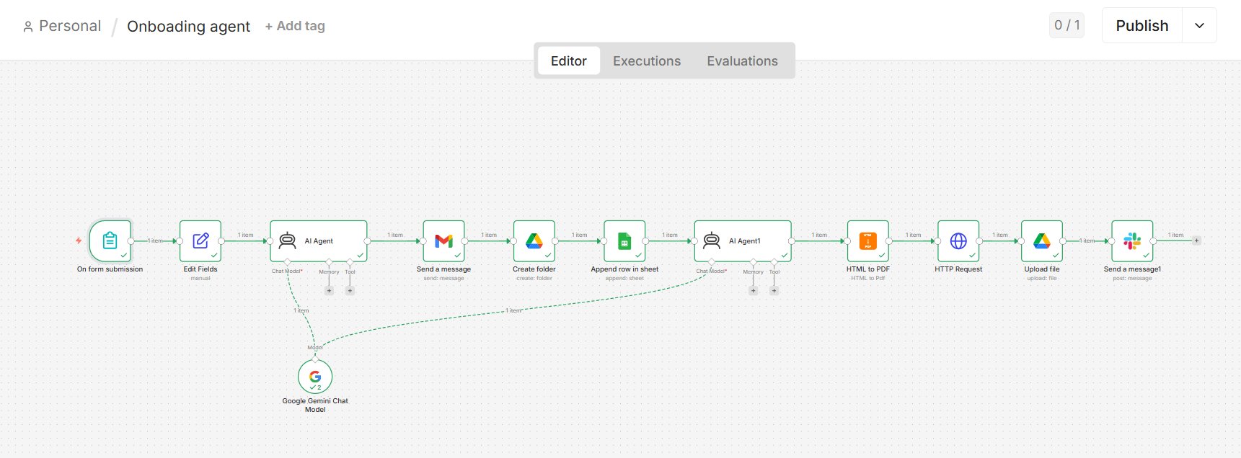
Task: Open the Edit Fields node
Action: [x=200, y=241]
